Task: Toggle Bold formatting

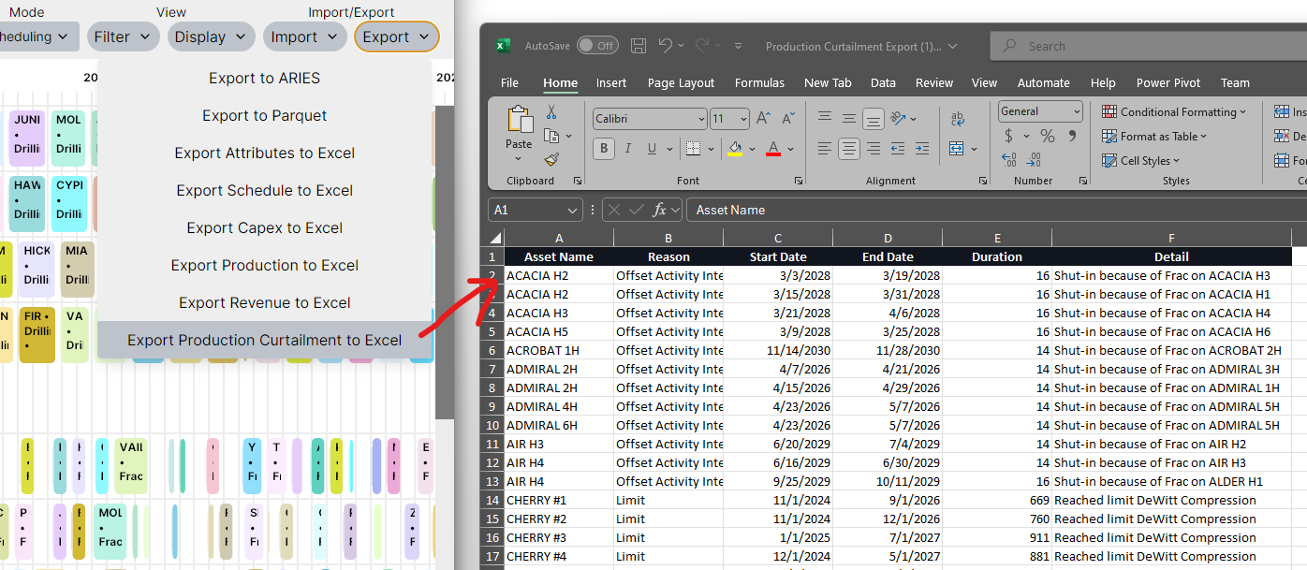Action: point(604,147)
